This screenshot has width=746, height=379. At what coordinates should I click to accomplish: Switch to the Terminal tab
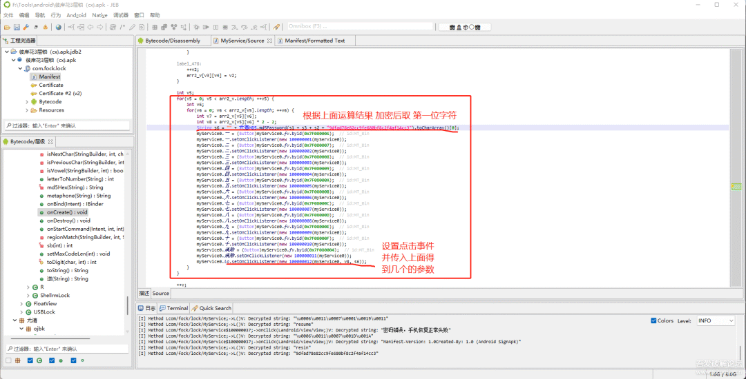(174, 308)
